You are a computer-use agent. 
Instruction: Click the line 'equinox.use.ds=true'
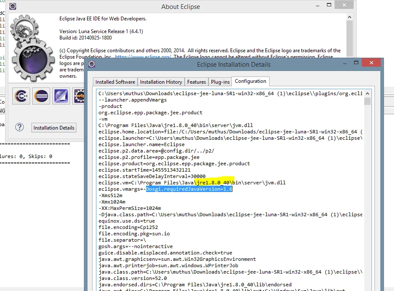point(127,221)
